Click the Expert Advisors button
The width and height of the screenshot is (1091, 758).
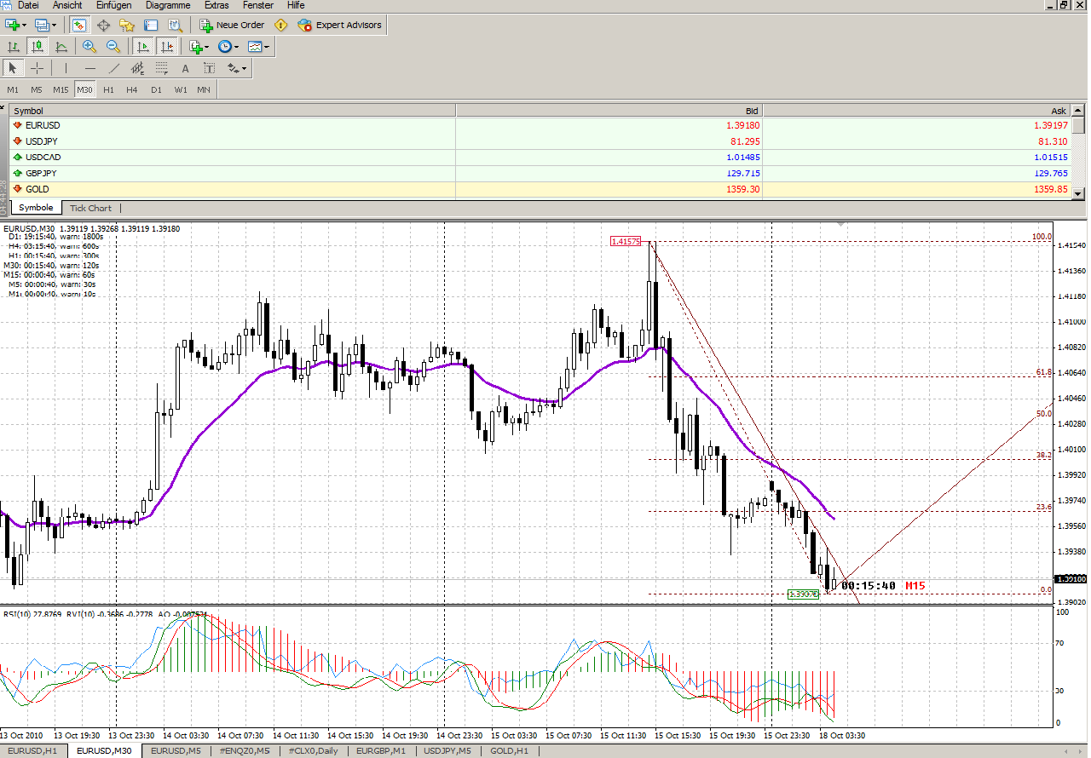click(x=340, y=25)
